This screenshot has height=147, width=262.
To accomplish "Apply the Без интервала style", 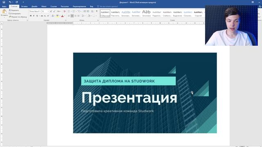I will (115, 13).
